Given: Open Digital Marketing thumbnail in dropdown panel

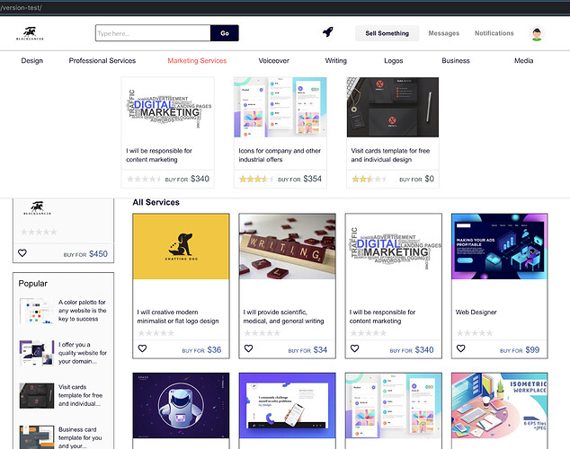Looking at the screenshot, I should click(167, 107).
